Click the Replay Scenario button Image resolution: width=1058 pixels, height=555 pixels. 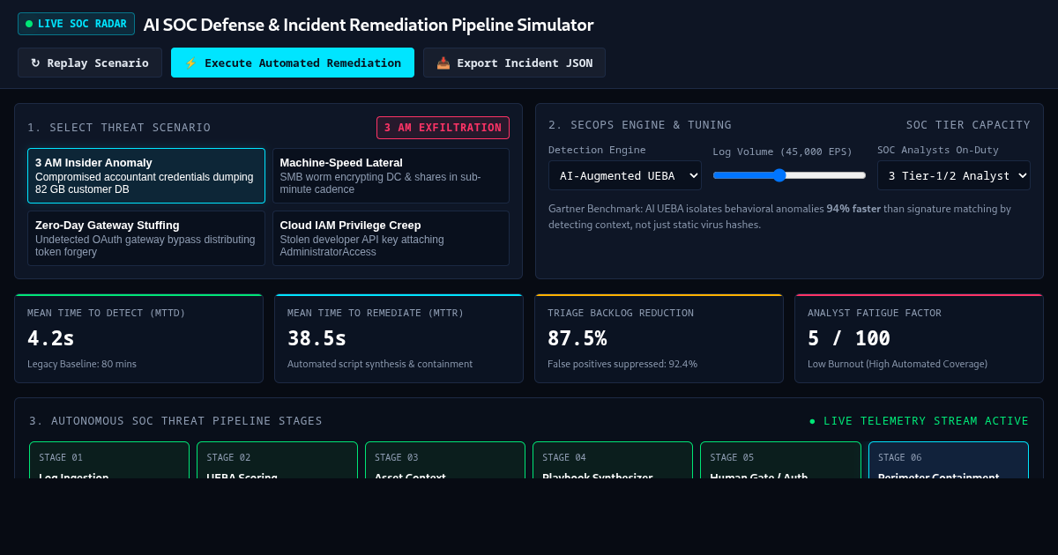[90, 63]
